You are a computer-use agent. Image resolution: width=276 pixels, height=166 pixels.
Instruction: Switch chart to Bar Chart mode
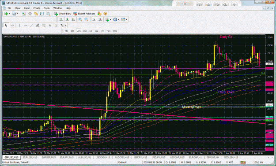click(x=61, y=19)
